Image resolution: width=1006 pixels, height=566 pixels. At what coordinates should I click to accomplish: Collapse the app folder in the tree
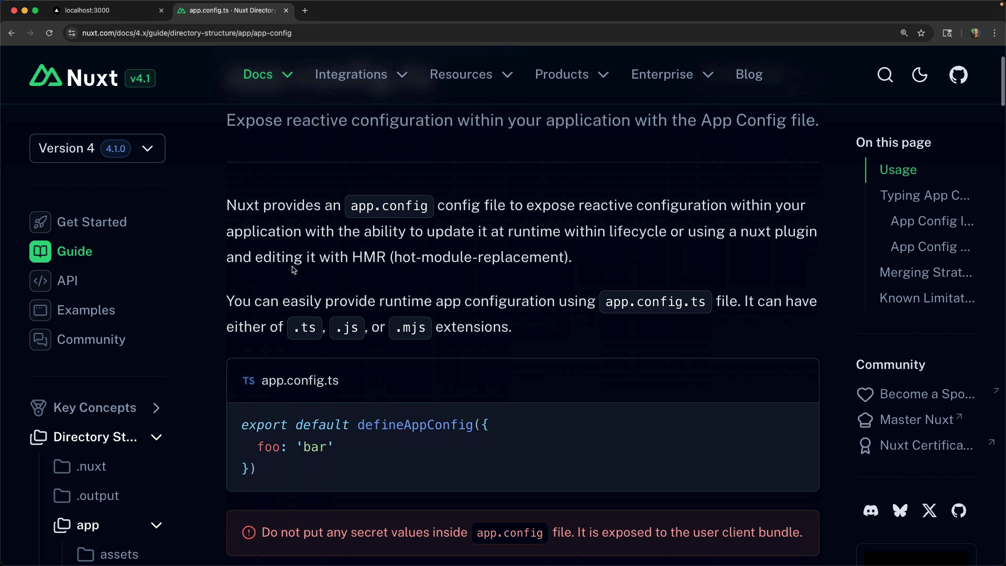tap(156, 525)
